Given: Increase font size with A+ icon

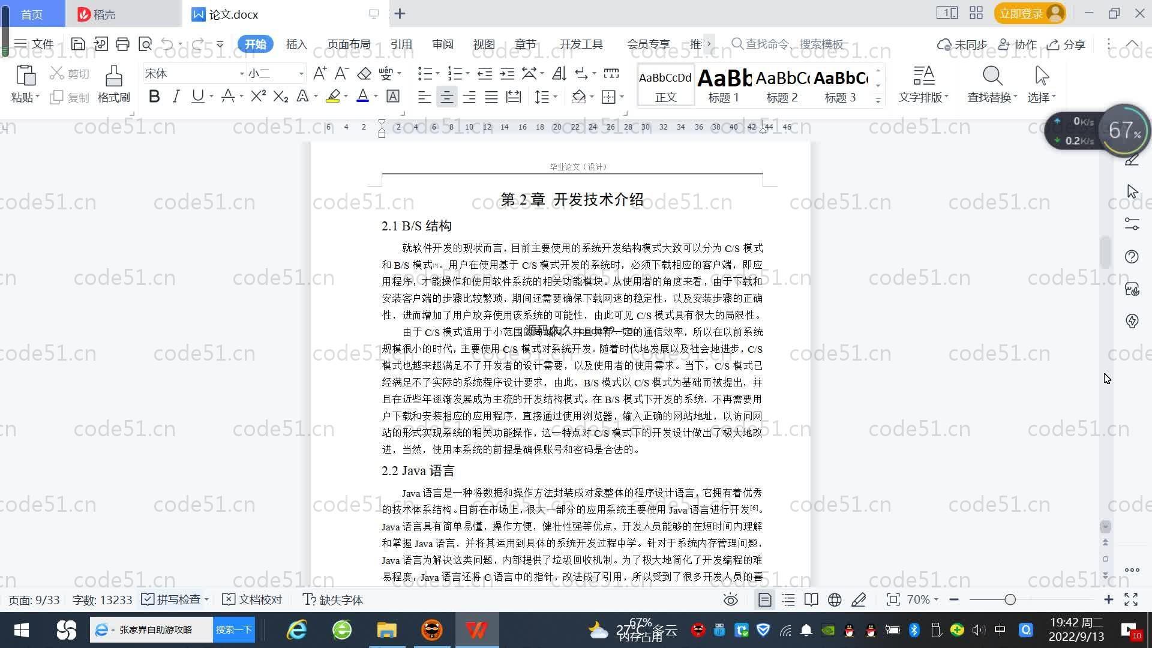Looking at the screenshot, I should pos(320,73).
